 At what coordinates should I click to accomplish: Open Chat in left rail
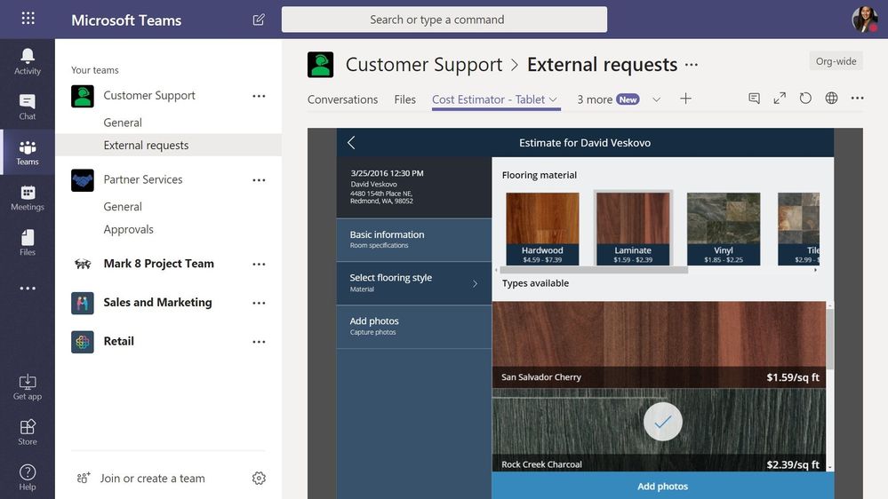click(28, 107)
